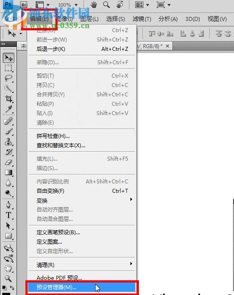The height and width of the screenshot is (295, 234).
Task: Click align right edges icon
Action: [201, 34]
